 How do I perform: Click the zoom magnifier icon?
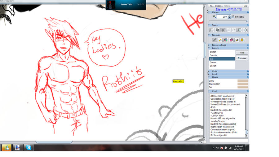tap(215, 17)
